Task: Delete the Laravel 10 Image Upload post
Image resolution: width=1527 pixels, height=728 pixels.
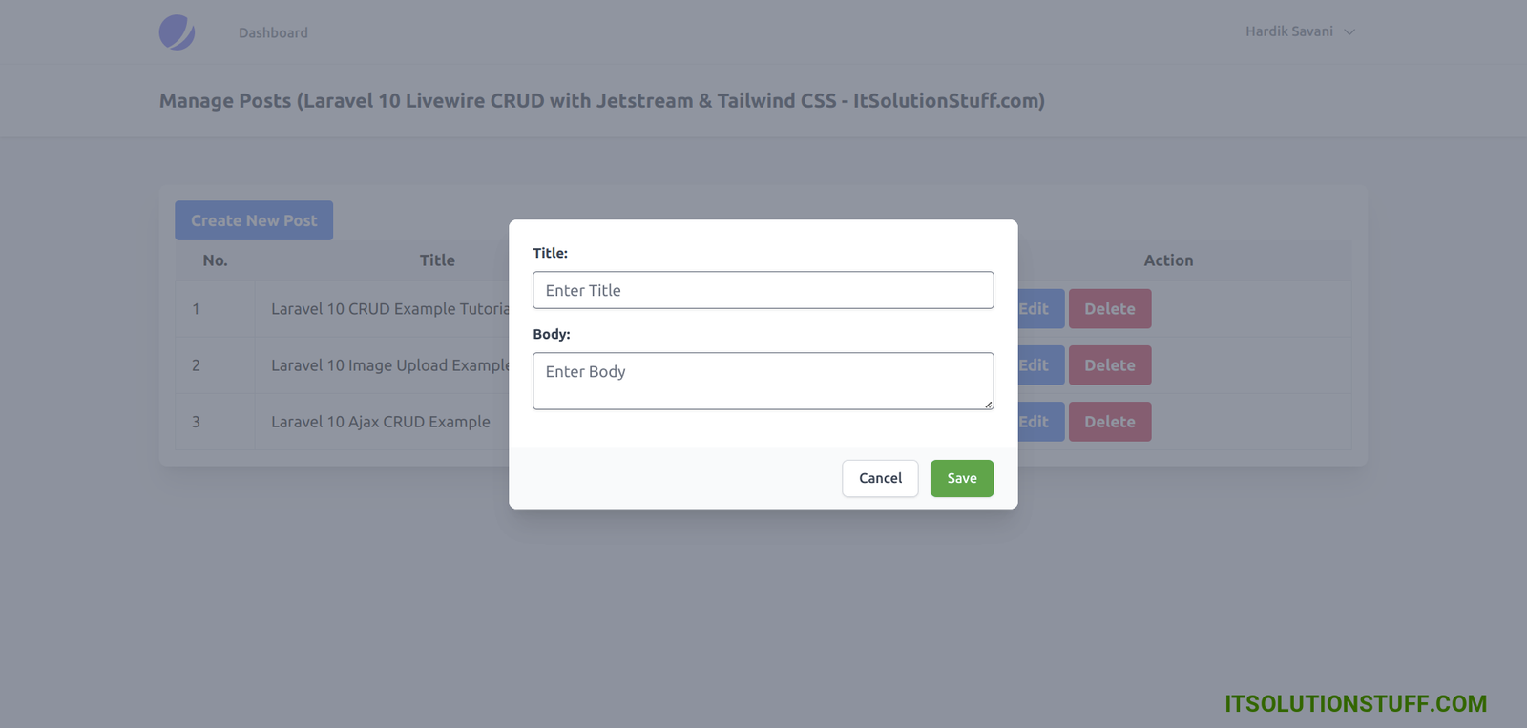Action: [1109, 365]
